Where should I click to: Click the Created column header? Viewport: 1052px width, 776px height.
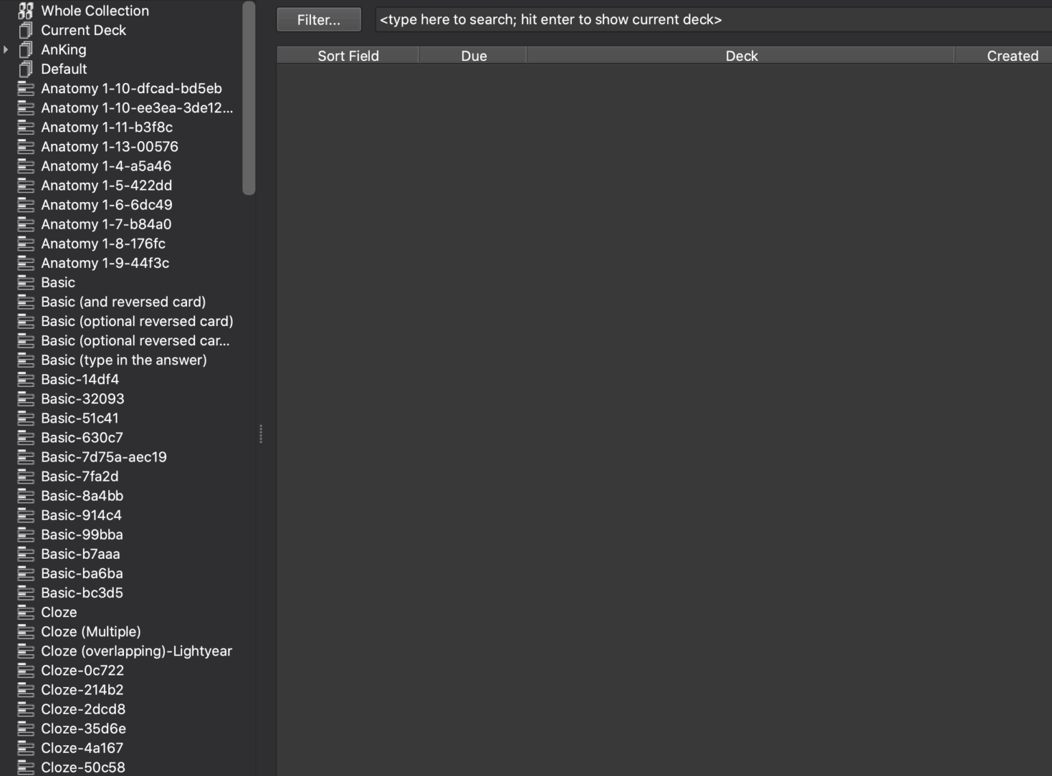coord(1012,55)
